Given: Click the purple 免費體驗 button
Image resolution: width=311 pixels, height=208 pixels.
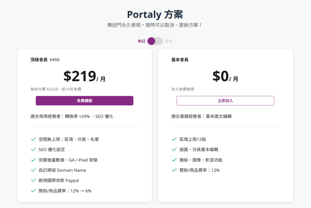Looking at the screenshot, I should click(84, 101).
